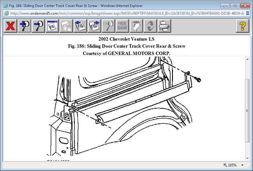Go to previous figure with left arrow

pyautogui.click(x=80, y=26)
